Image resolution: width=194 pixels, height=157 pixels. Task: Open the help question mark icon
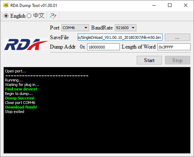(x=53, y=16)
